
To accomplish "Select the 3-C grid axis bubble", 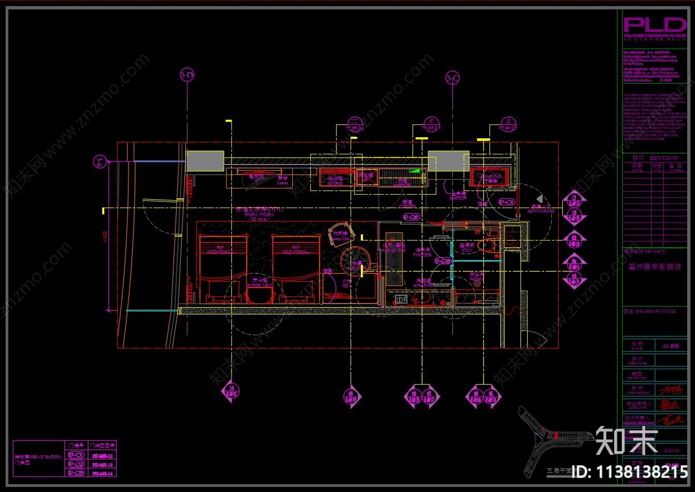I will click(452, 78).
